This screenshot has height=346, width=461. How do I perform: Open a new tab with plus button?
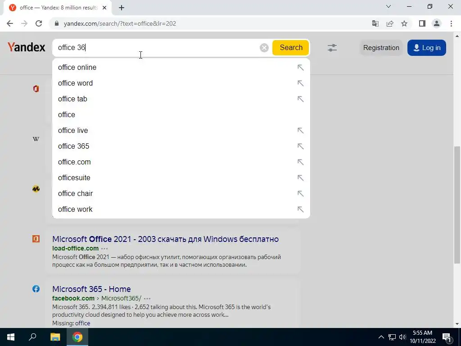coord(122,8)
